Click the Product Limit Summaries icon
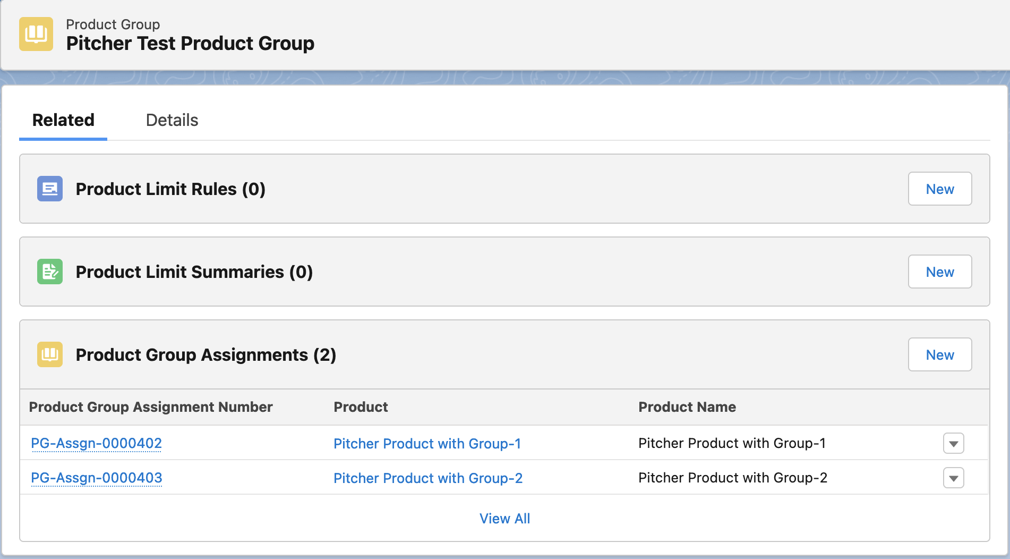 click(50, 272)
